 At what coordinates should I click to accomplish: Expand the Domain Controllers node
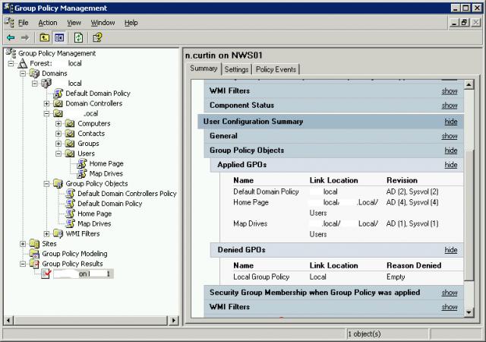point(46,103)
